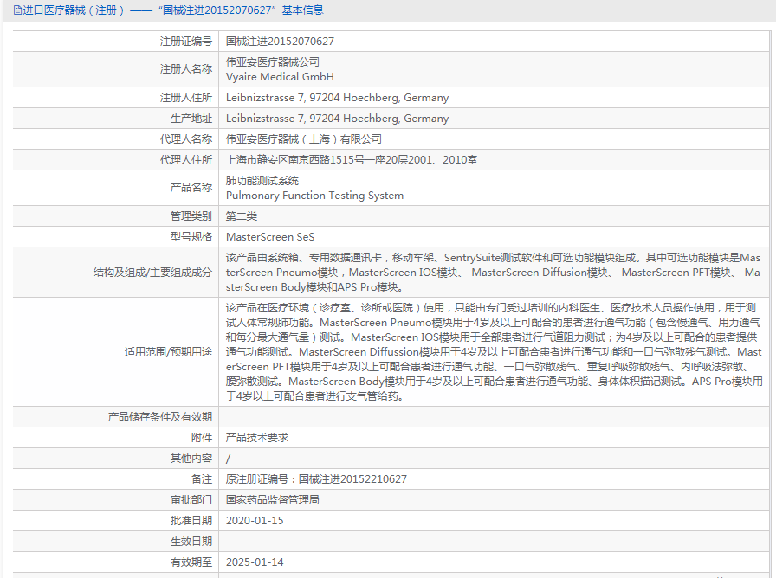
Task: Click the label '生产地址'
Action: (x=191, y=119)
